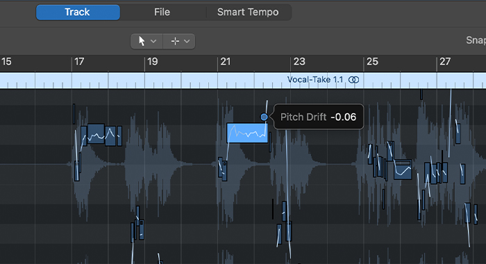The image size is (486, 264).
Task: Click the Vocal-Take 1.1 region name
Action: click(x=315, y=80)
